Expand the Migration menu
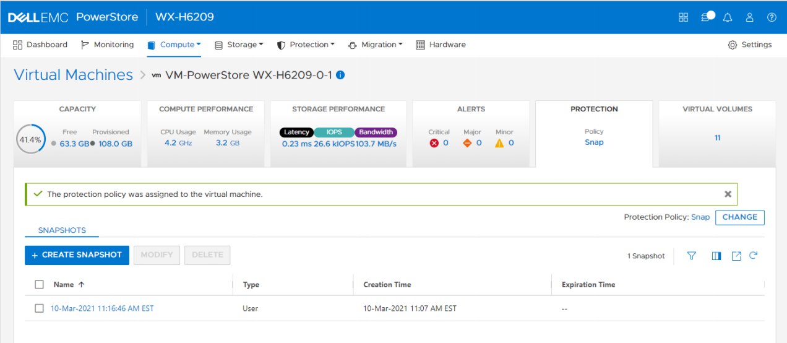Image resolution: width=787 pixels, height=343 pixels. point(376,45)
